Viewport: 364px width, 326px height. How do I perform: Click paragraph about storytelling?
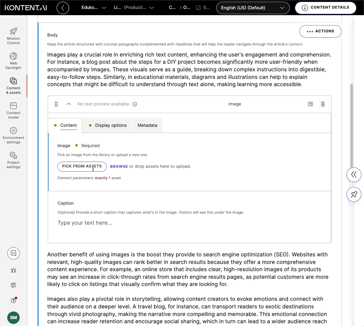tap(187, 310)
